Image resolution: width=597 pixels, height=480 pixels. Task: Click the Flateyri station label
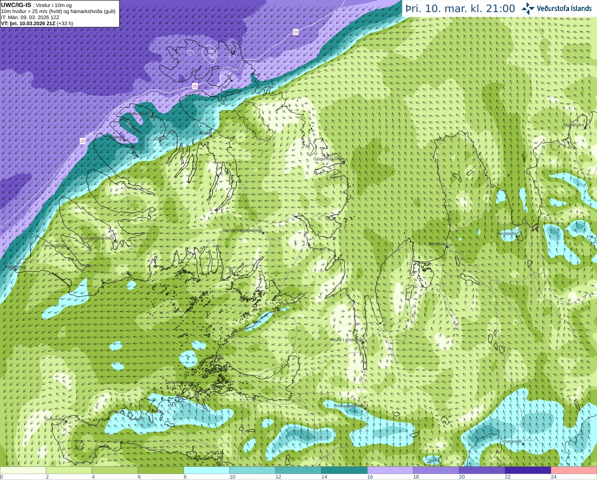pyautogui.click(x=118, y=137)
